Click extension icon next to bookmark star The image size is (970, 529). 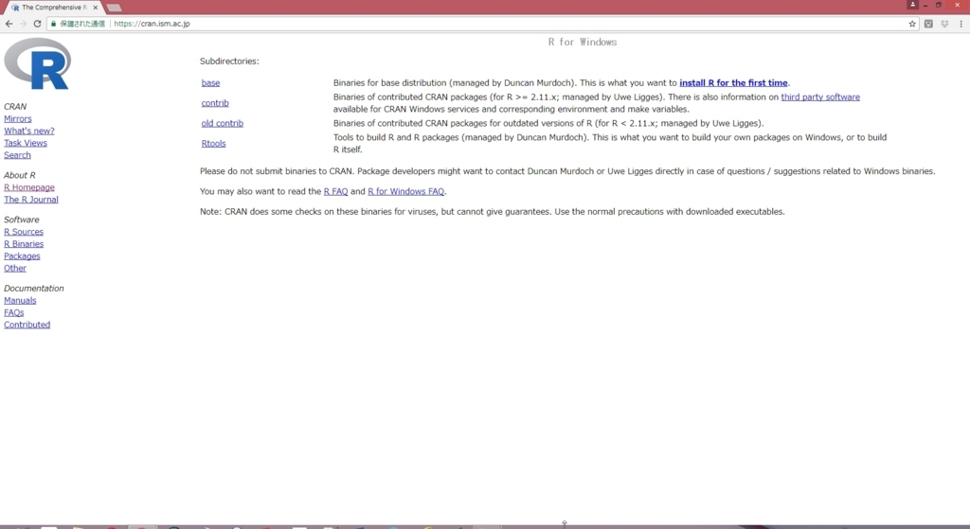pyautogui.click(x=928, y=24)
